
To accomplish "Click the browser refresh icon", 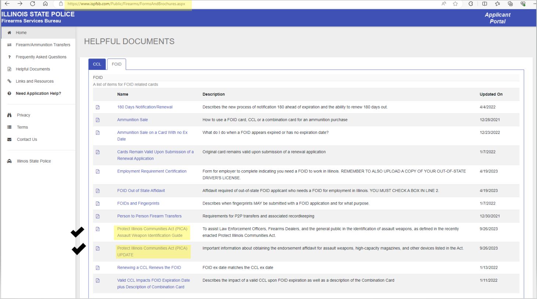I will (x=33, y=4).
